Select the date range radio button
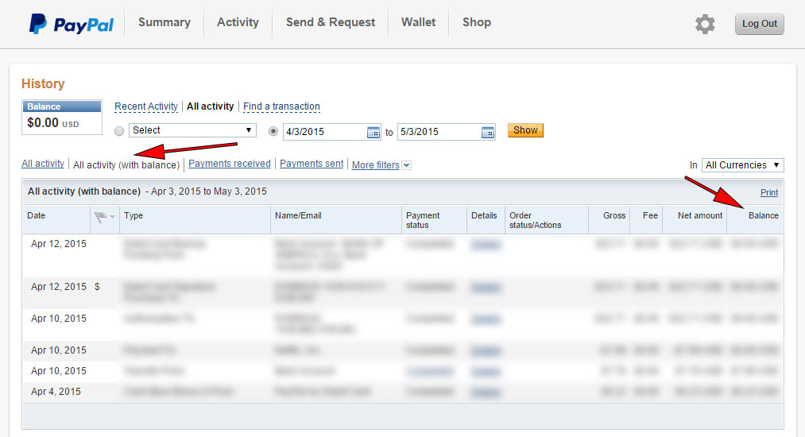The height and width of the screenshot is (437, 805). tap(273, 131)
